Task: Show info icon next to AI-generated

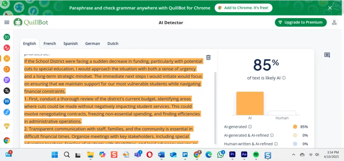Action: click(x=250, y=126)
